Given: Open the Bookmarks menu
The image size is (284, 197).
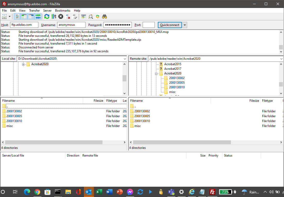Looking at the screenshot, I should (x=63, y=11).
